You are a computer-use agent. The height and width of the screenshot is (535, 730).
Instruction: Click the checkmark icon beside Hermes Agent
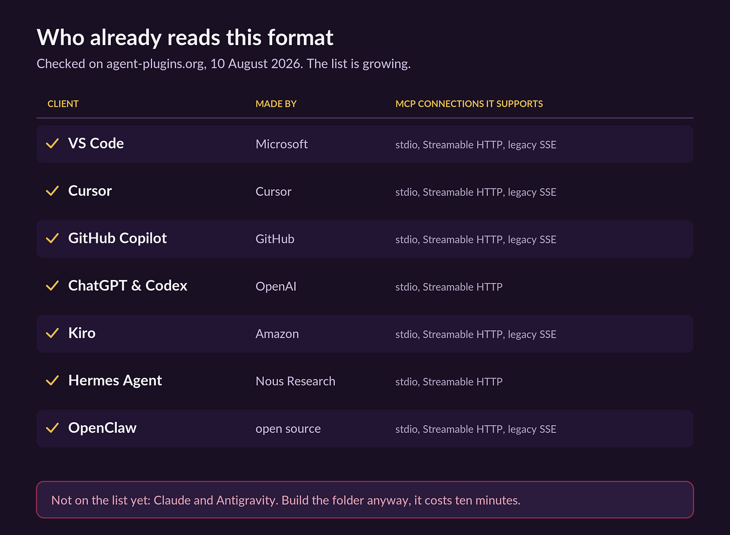(52, 381)
